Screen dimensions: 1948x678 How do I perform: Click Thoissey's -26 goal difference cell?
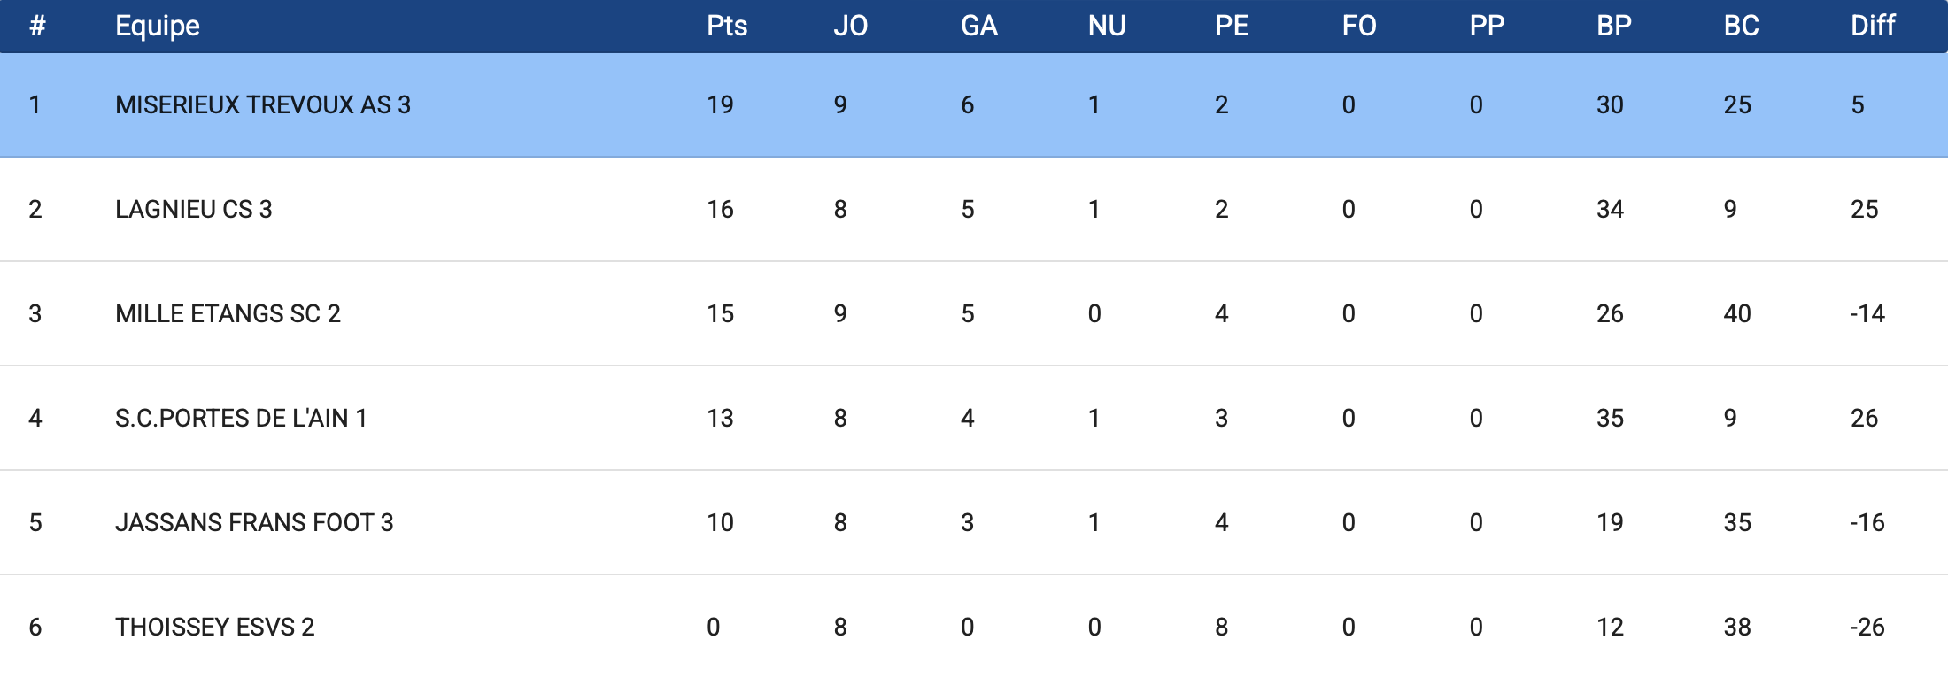point(1867,628)
